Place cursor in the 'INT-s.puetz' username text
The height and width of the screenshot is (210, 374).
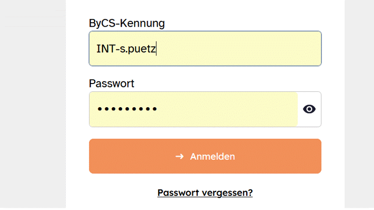pos(126,49)
